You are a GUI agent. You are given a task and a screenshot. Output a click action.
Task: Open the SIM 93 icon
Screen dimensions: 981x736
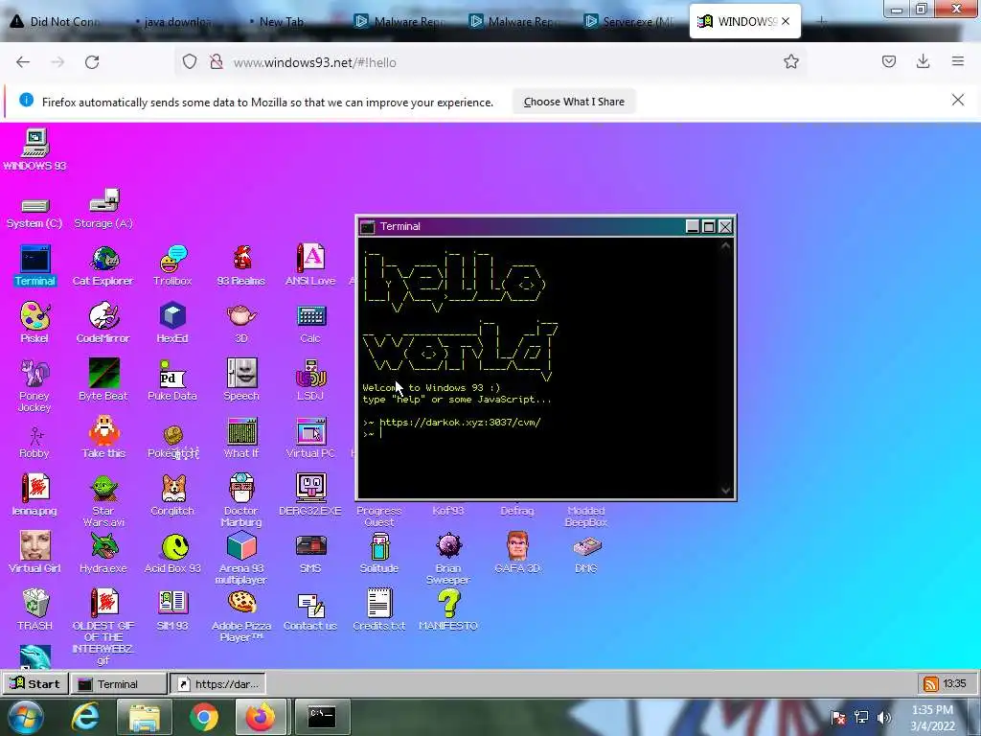point(172,609)
